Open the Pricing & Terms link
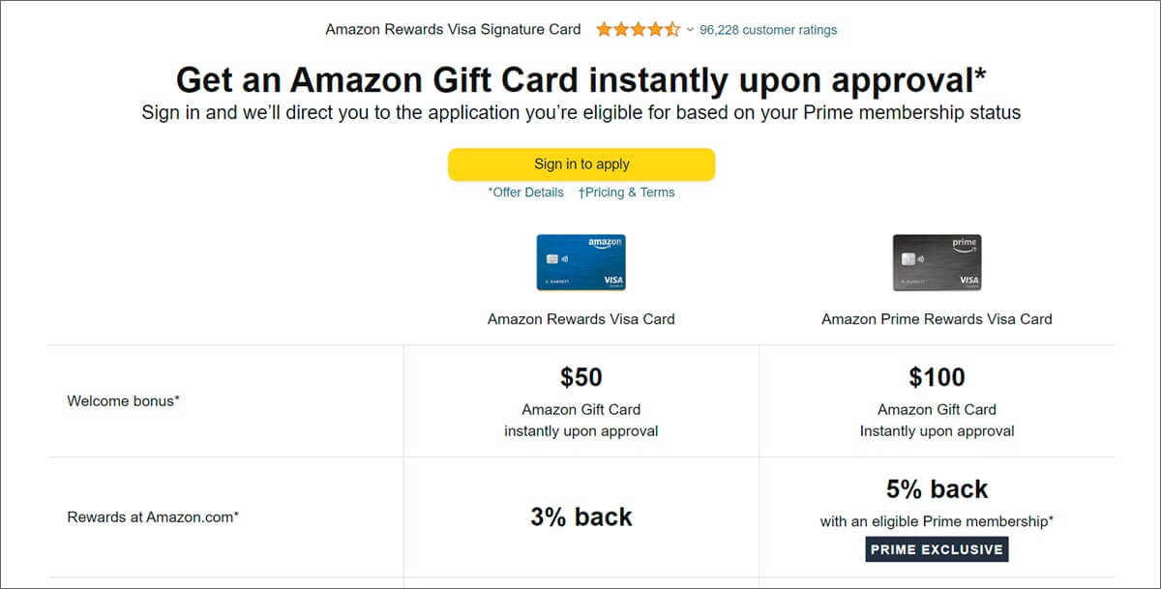This screenshot has width=1161, height=589. (626, 192)
